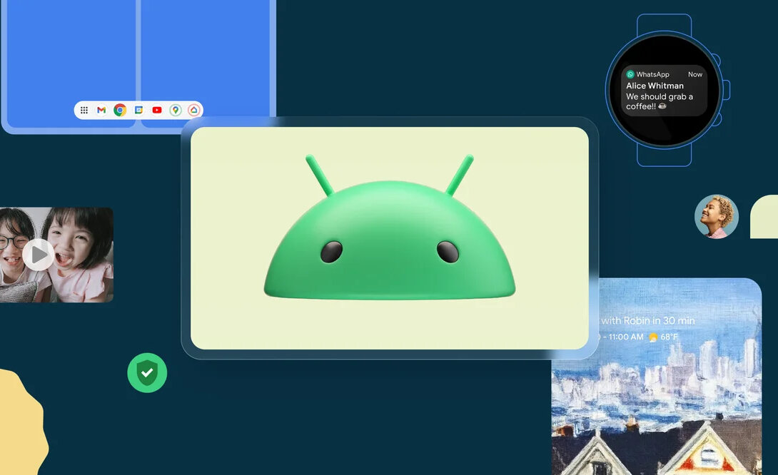The image size is (778, 475).
Task: Open the woman's round profile avatar
Action: click(x=717, y=217)
